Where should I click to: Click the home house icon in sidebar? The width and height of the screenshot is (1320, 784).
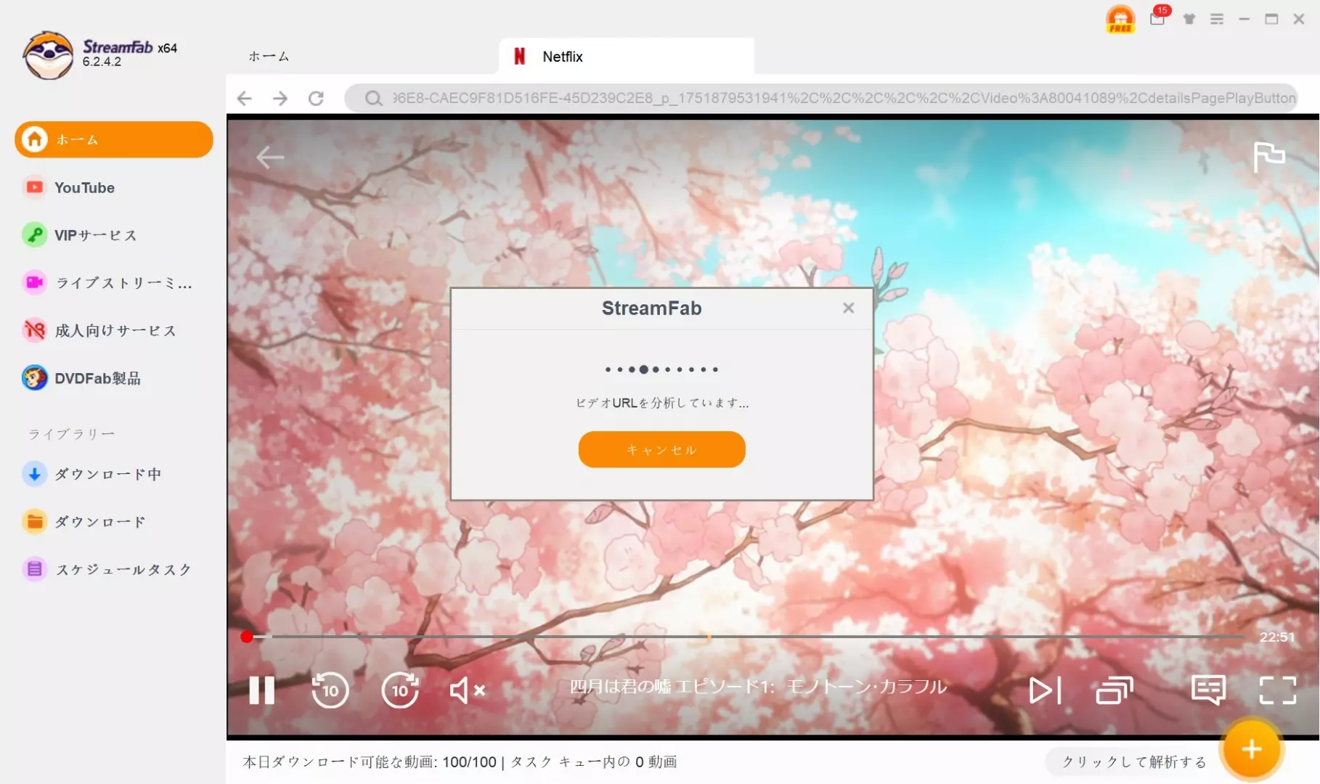point(34,139)
